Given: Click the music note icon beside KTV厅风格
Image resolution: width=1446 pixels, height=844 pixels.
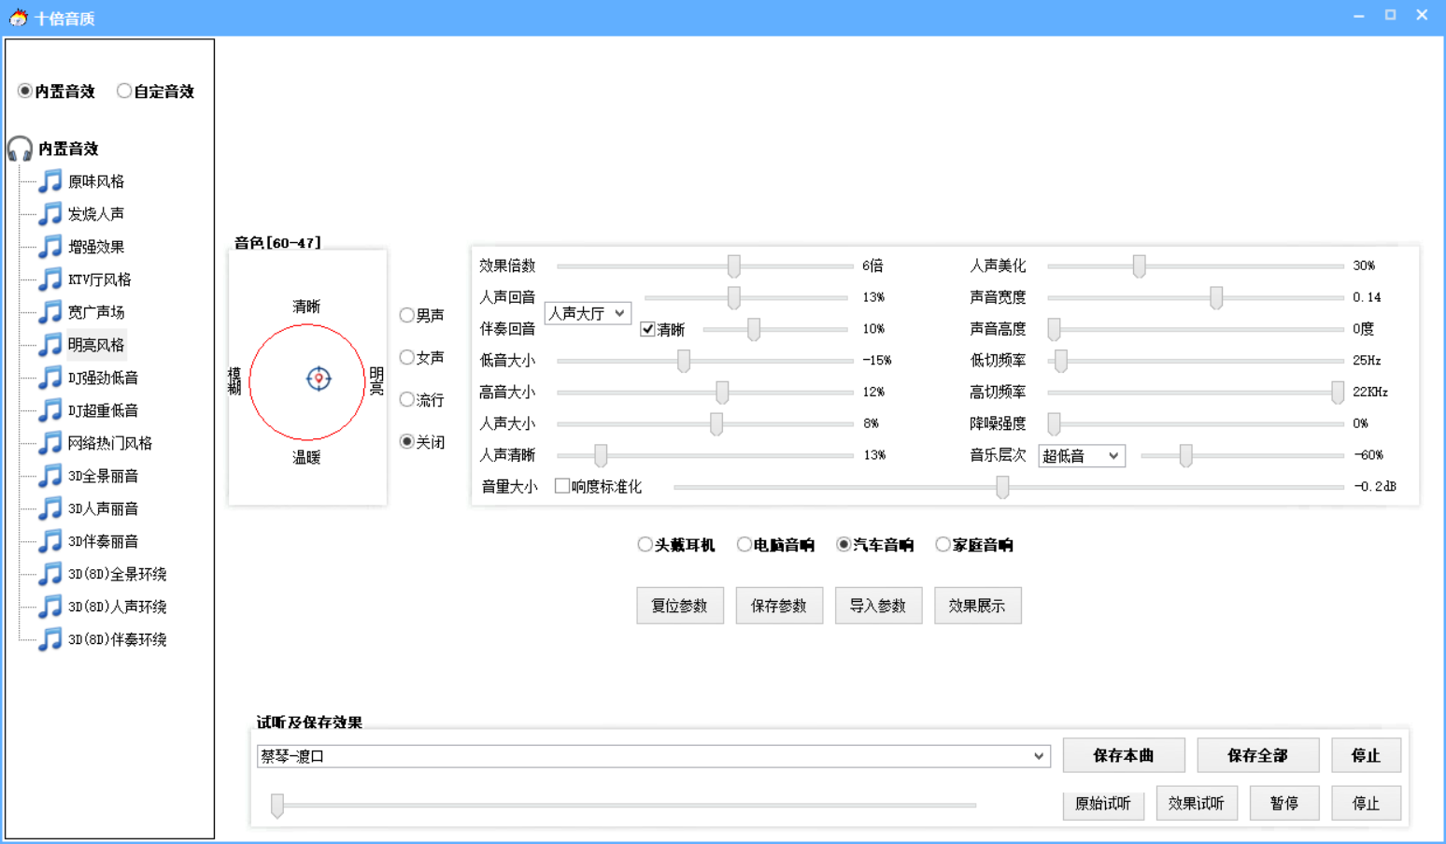Looking at the screenshot, I should [x=50, y=279].
